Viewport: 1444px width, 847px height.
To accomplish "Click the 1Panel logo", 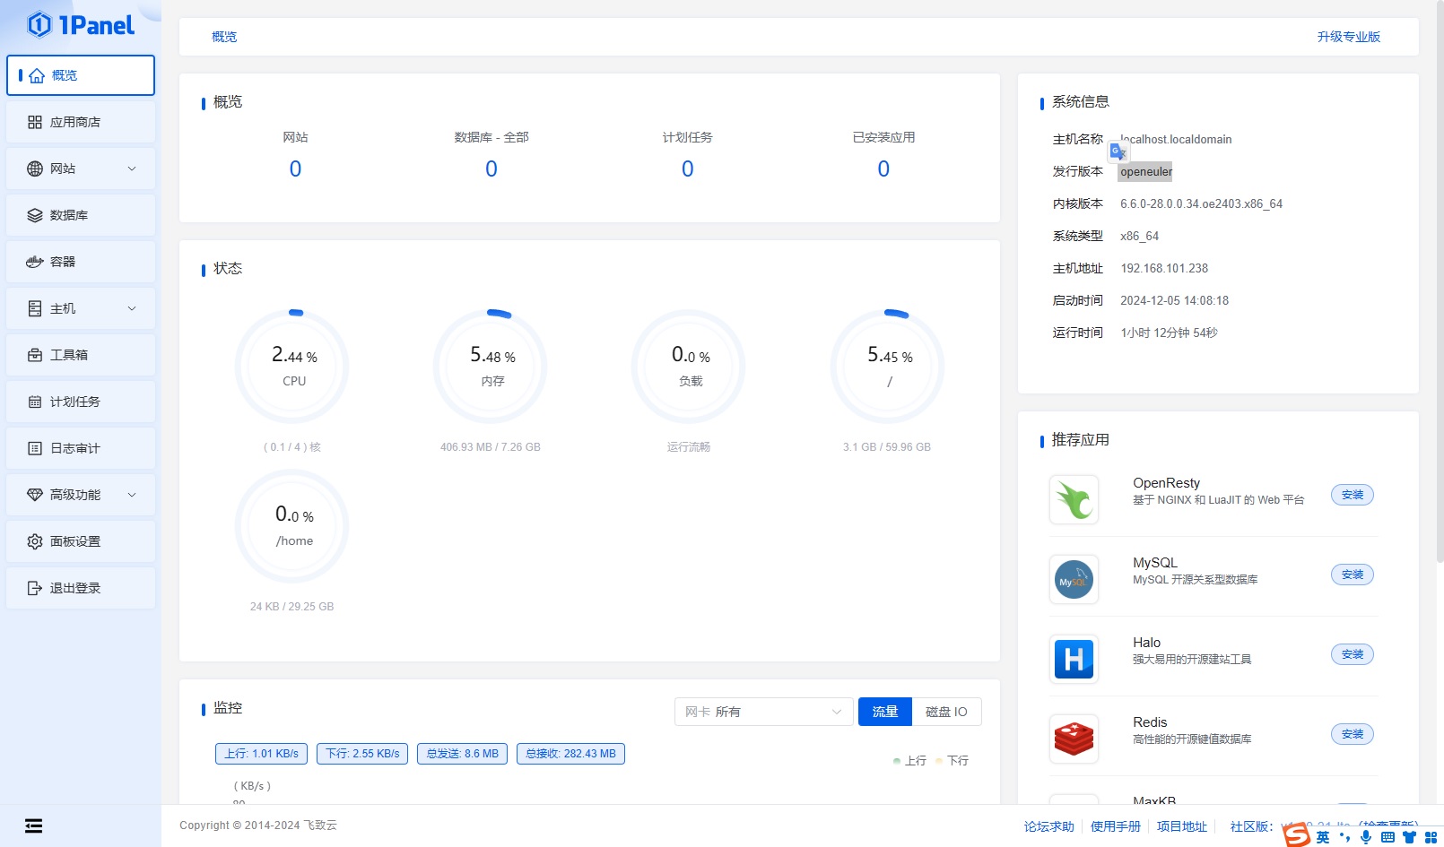I will [x=81, y=25].
